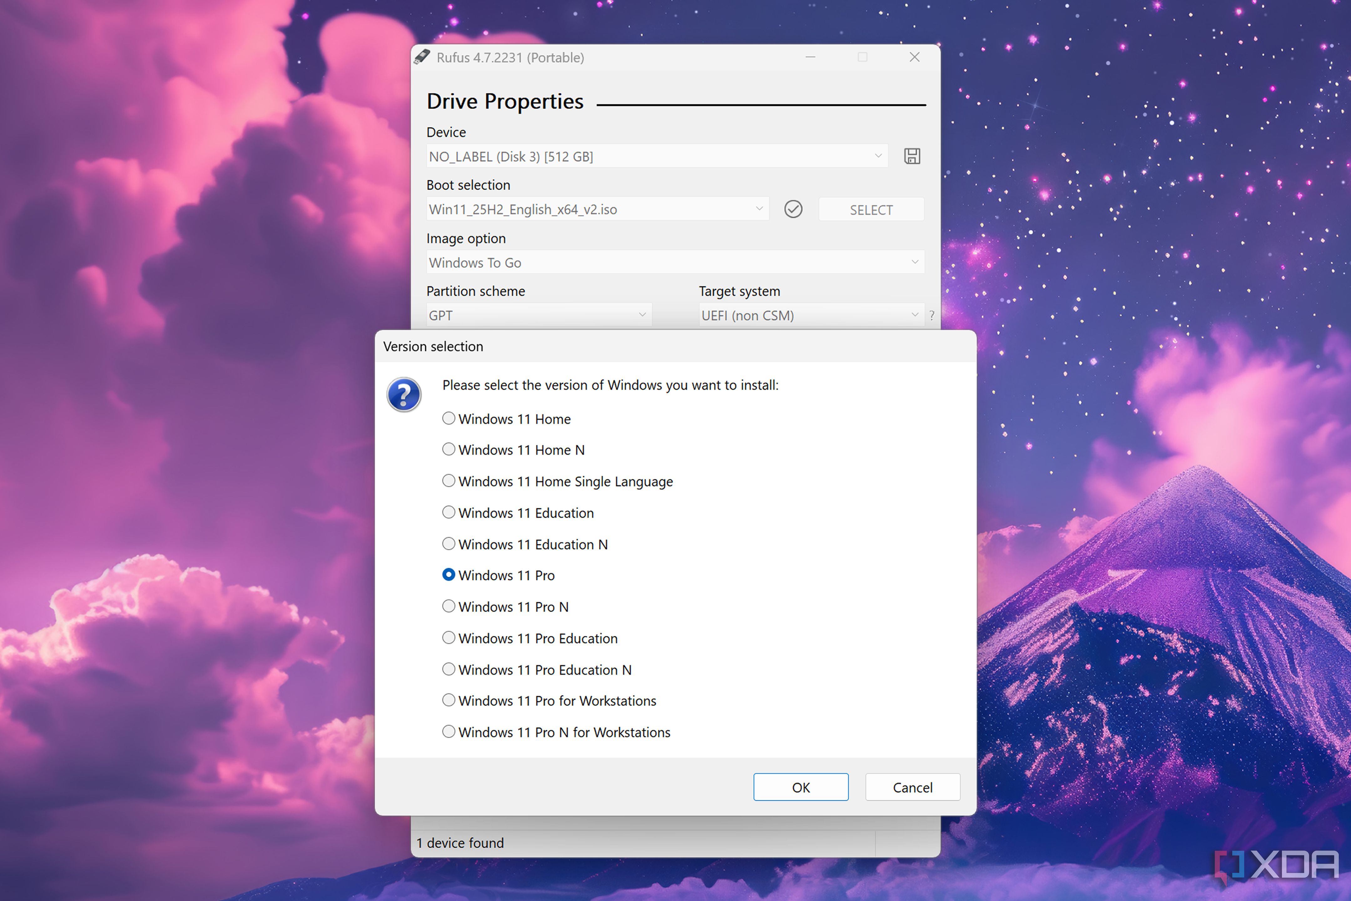Click the Version selection dialog title
Screen dimensions: 1351x901
[x=433, y=347]
